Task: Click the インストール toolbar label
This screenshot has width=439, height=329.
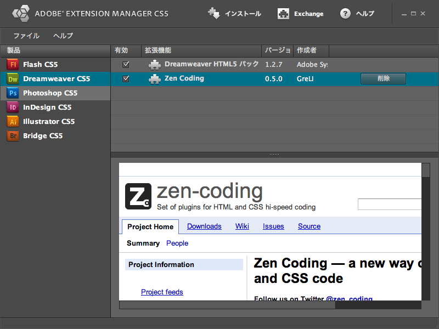Action: click(x=243, y=14)
